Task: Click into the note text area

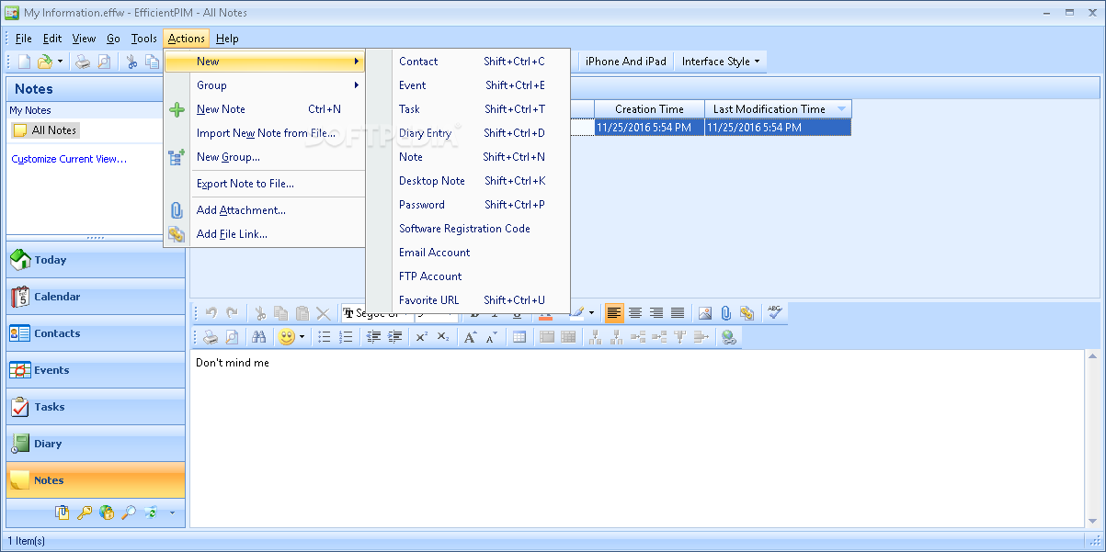Action: point(637,438)
